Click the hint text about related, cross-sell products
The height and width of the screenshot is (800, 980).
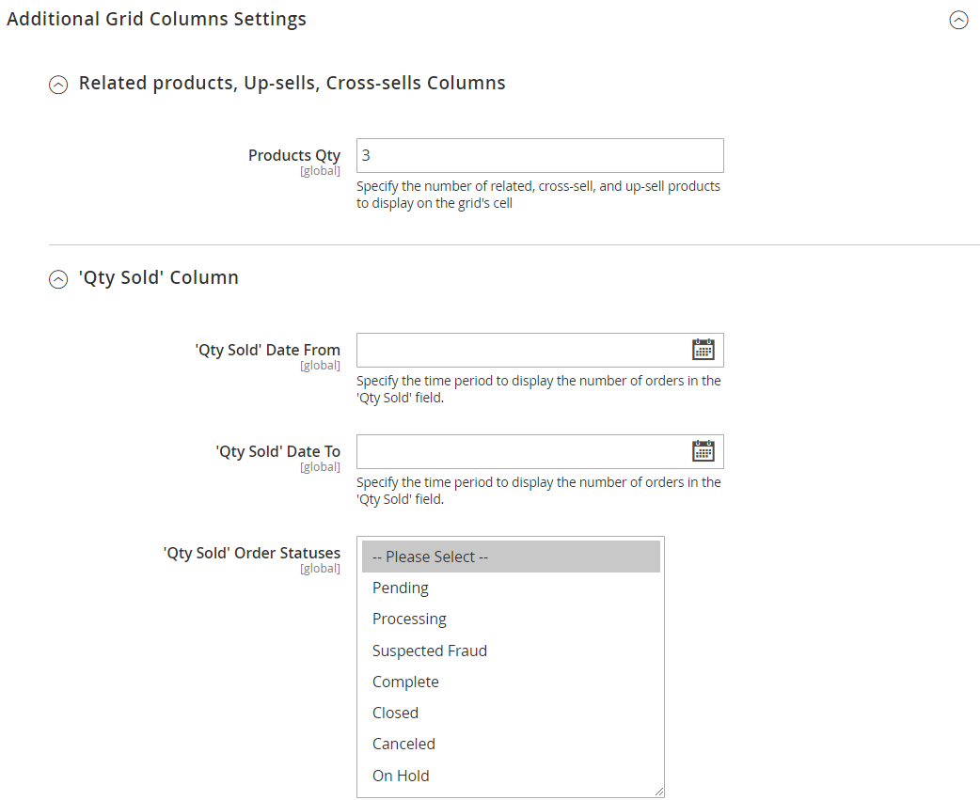(538, 195)
